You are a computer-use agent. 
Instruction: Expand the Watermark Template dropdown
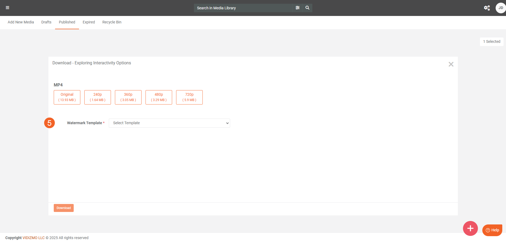point(169,123)
